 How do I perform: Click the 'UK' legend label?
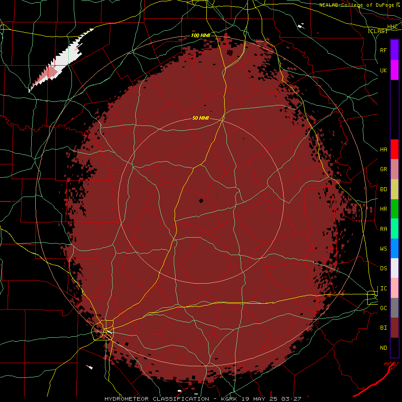(384, 70)
